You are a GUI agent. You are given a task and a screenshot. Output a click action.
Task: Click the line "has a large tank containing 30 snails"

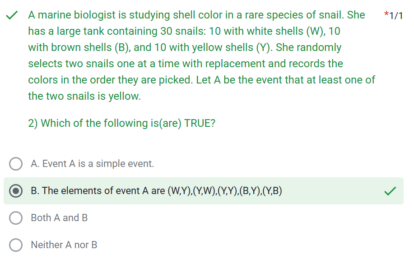pos(184,31)
